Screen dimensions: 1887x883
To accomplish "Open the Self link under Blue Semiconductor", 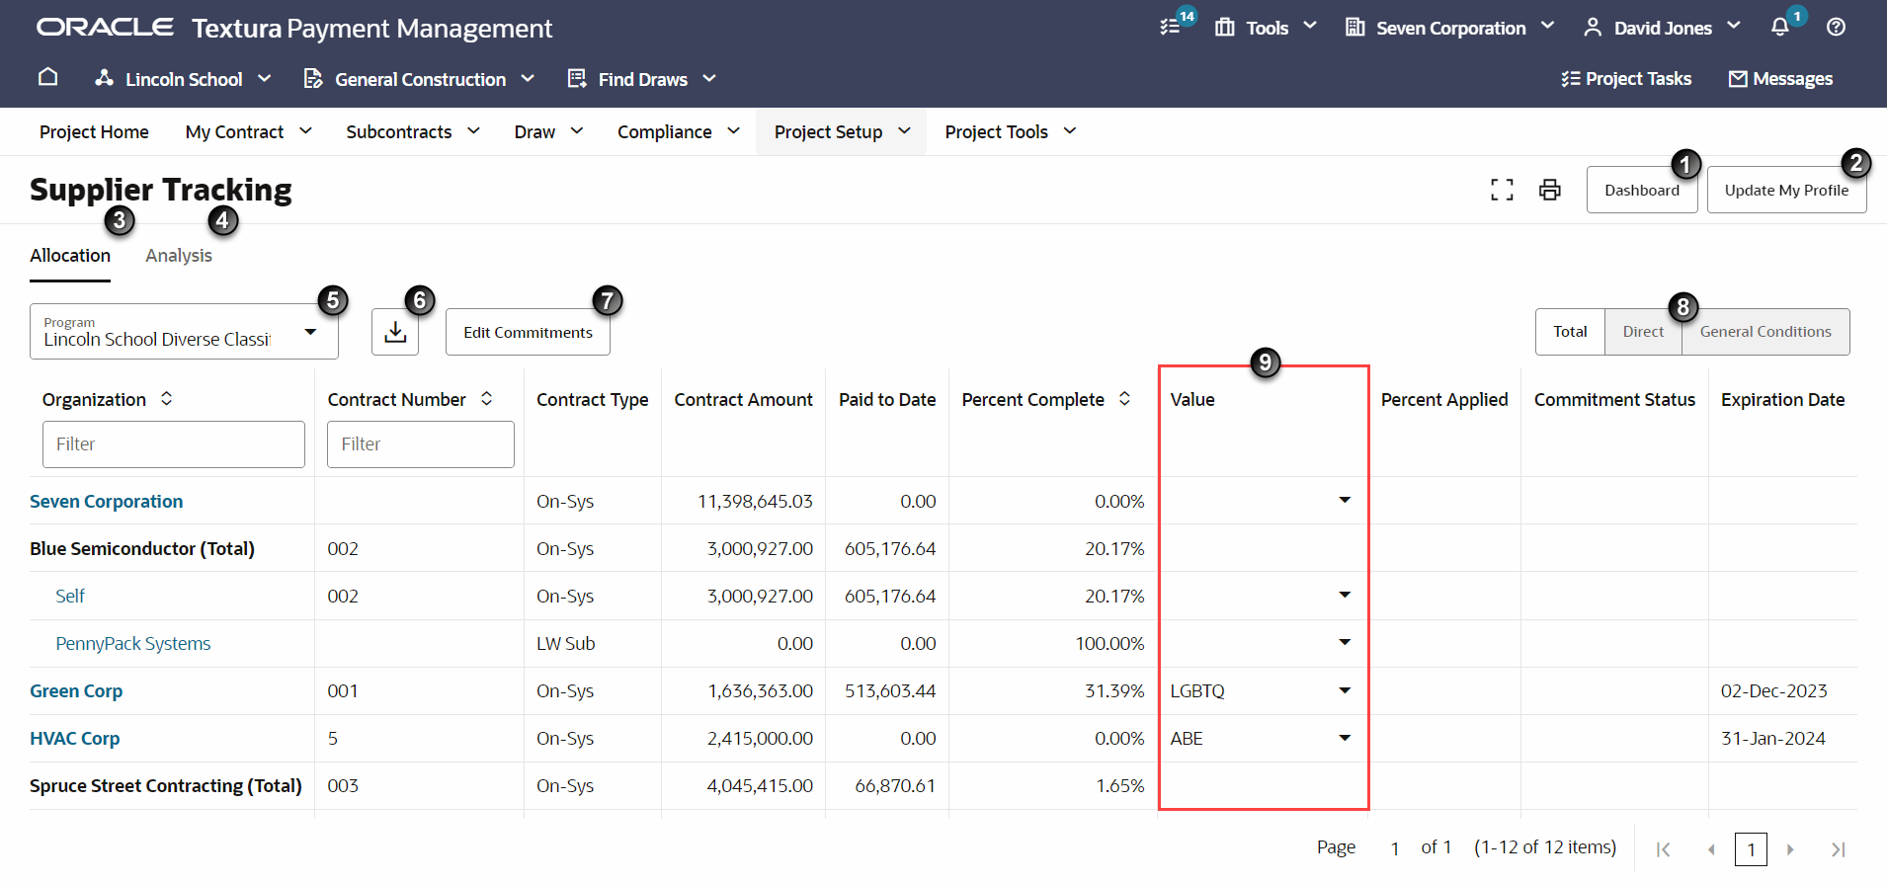I will pos(70,596).
